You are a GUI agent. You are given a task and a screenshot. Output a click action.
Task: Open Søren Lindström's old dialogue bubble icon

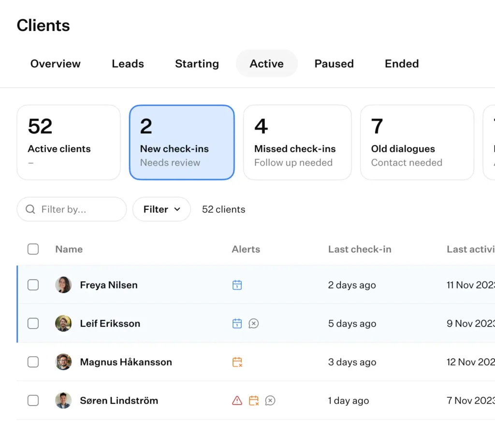270,401
